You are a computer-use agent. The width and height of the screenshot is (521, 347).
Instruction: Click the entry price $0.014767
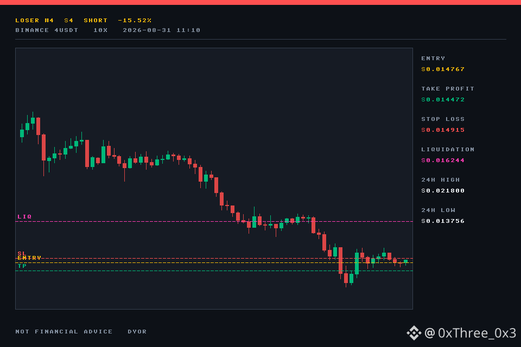[443, 69]
